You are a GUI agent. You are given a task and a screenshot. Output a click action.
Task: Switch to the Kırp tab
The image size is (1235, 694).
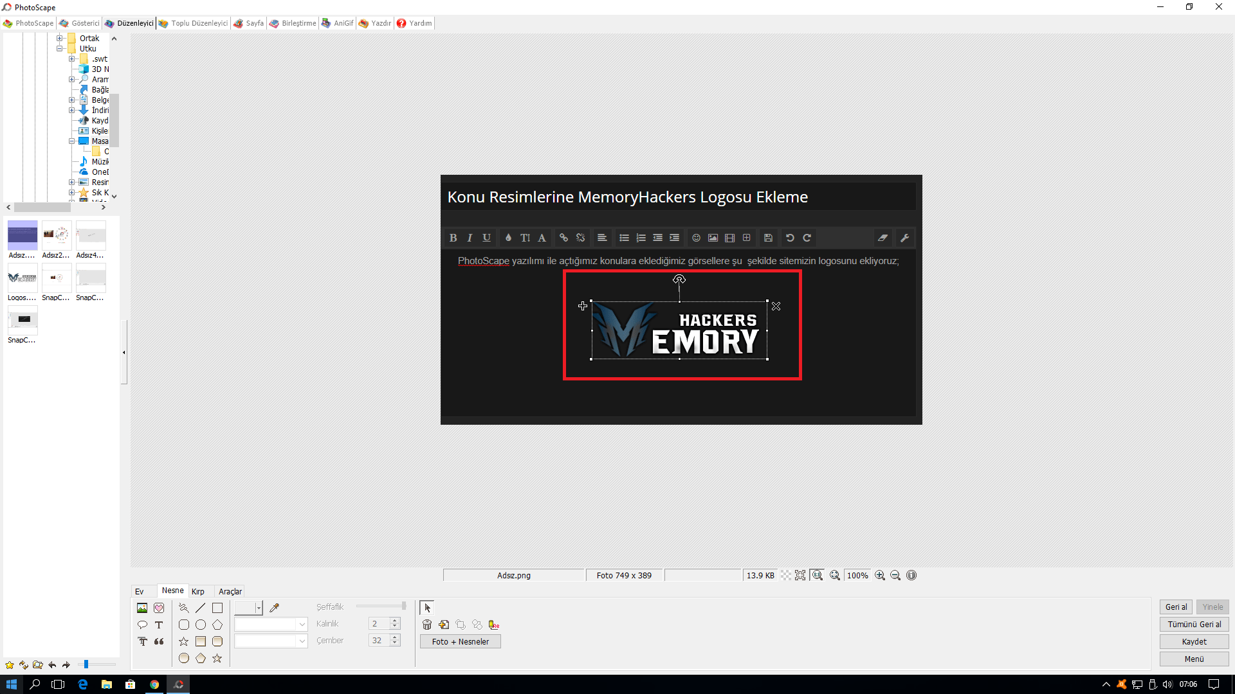point(198,592)
